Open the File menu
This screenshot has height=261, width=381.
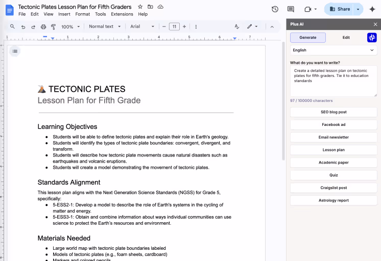click(x=22, y=14)
